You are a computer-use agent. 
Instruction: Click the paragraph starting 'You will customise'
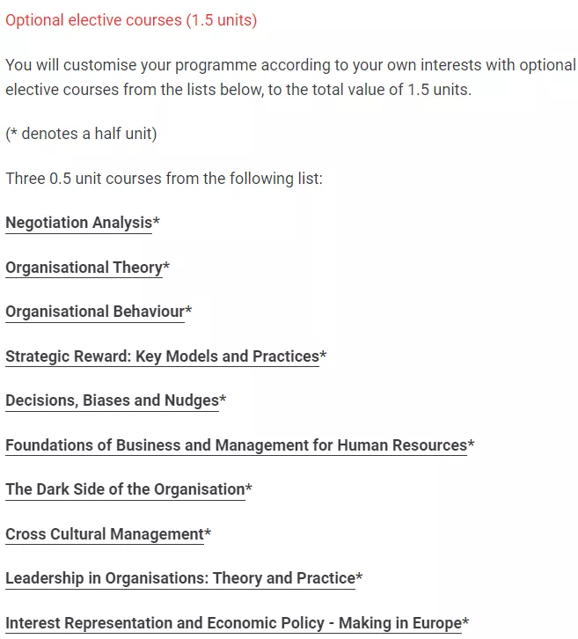(x=290, y=77)
